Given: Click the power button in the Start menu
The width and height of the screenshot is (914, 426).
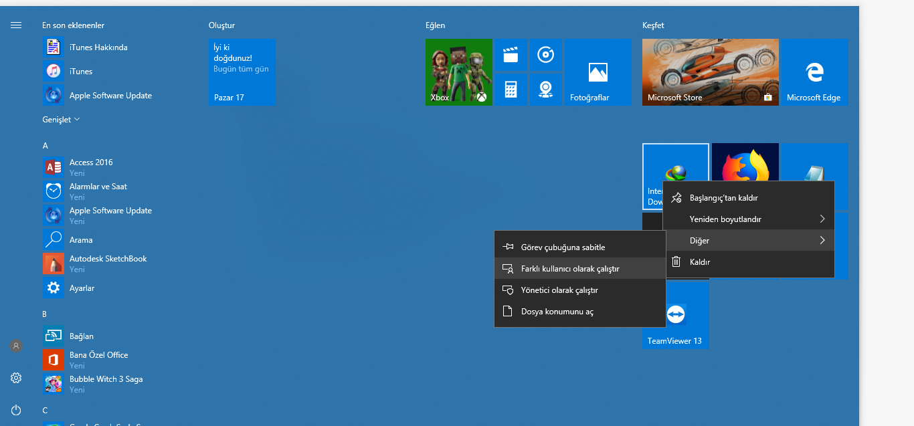Looking at the screenshot, I should click(x=16, y=410).
